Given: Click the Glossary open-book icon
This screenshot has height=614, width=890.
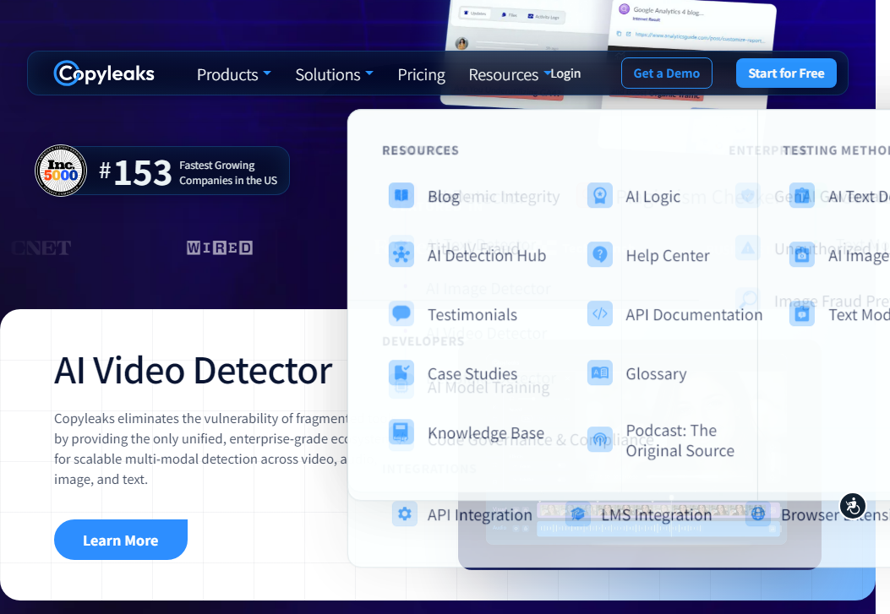Looking at the screenshot, I should [600, 372].
